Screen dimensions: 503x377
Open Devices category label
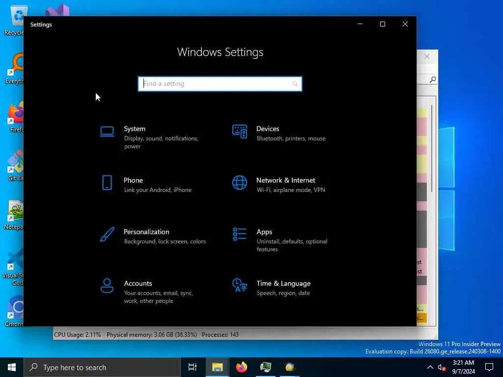click(268, 129)
